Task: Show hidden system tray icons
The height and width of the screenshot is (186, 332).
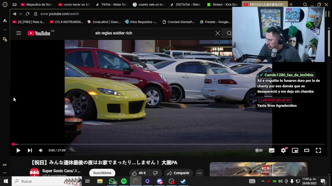Action: (263, 181)
